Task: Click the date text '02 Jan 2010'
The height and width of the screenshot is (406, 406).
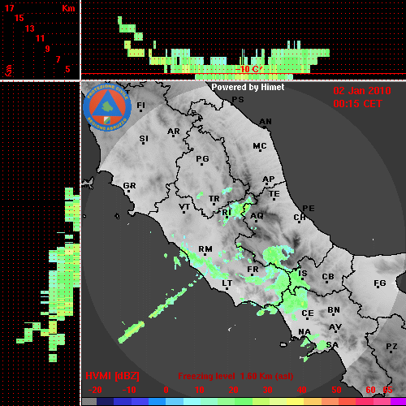Action: point(362,91)
